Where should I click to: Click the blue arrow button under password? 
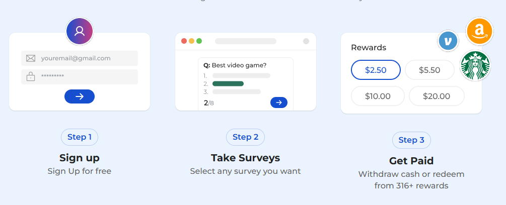tap(80, 96)
